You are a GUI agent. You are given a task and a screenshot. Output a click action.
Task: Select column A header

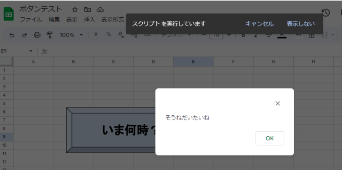[x=33, y=62]
